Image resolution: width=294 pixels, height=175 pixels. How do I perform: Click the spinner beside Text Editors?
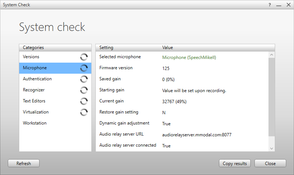84,101
